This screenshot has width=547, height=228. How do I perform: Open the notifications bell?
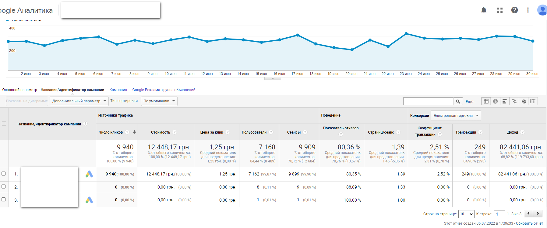[484, 10]
